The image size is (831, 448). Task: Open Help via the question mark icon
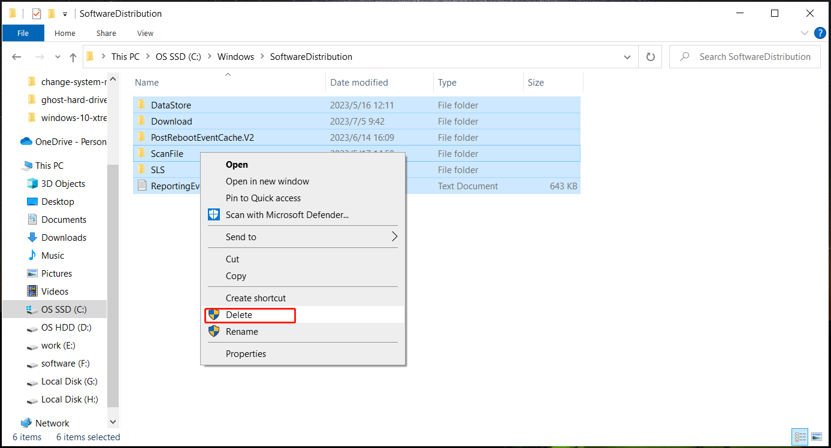pyautogui.click(x=820, y=33)
